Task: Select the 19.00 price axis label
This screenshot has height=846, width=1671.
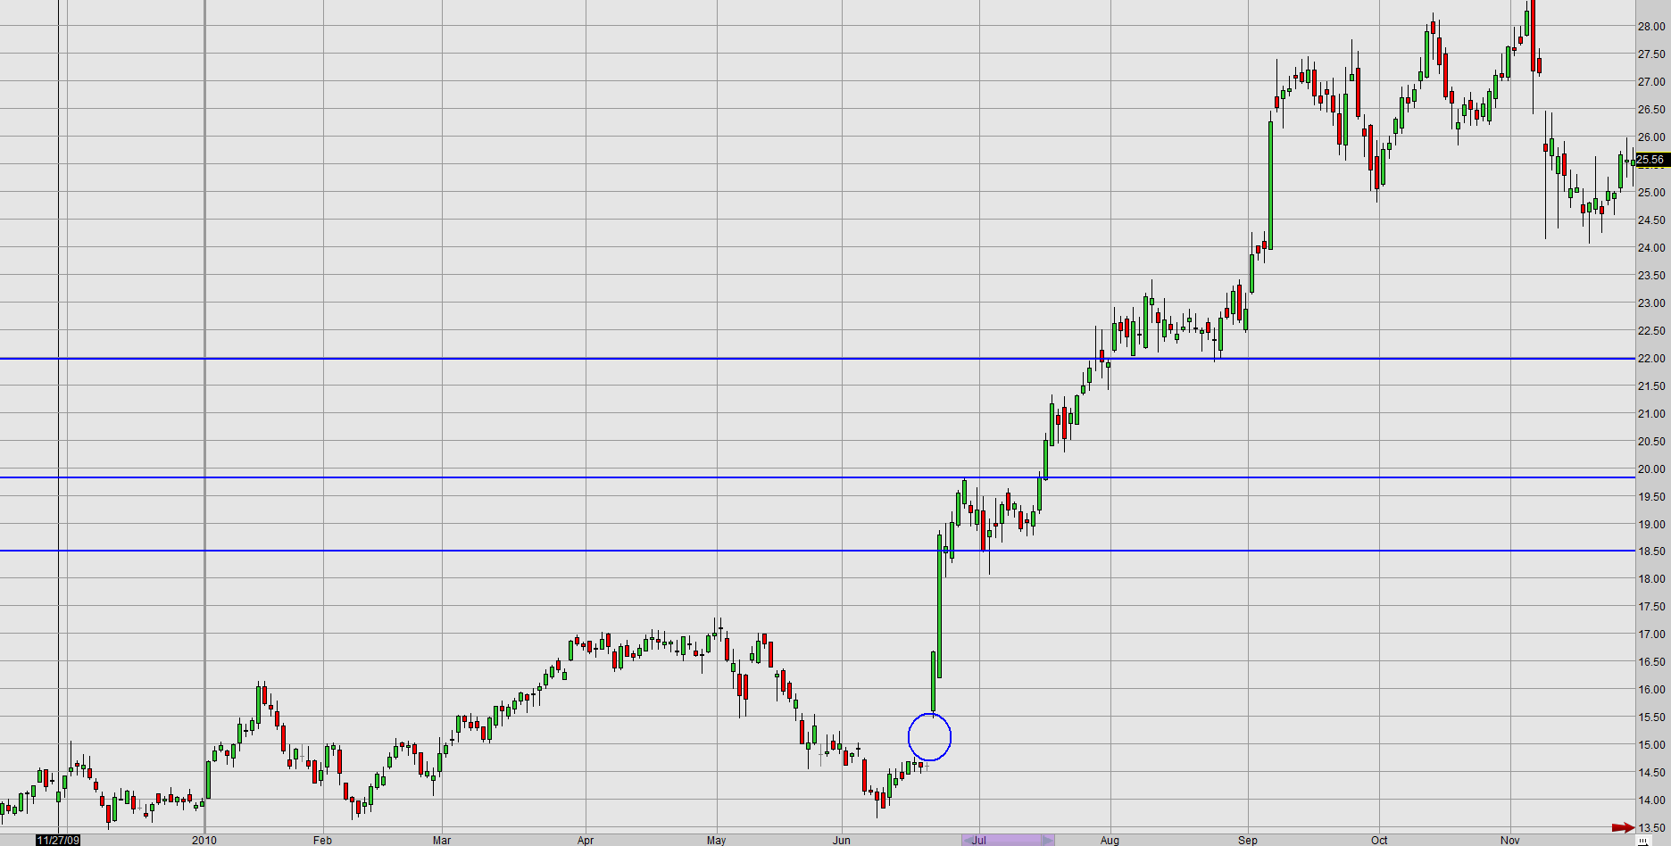Action: [1650, 525]
